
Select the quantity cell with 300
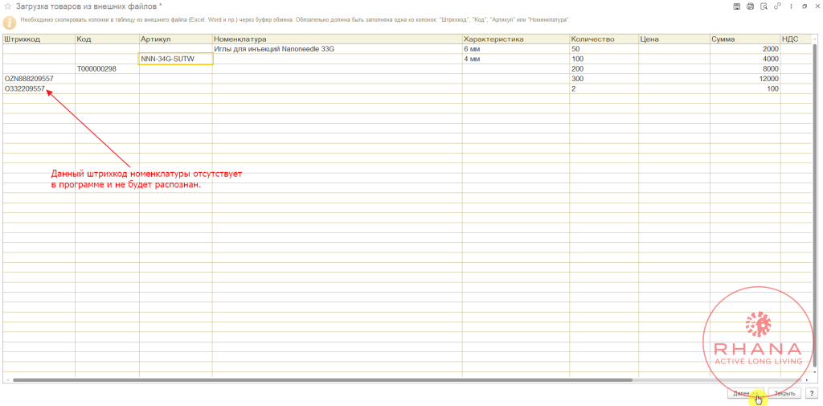[604, 78]
